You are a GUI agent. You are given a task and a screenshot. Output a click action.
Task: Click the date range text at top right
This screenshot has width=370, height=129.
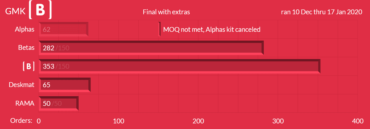(x=322, y=12)
